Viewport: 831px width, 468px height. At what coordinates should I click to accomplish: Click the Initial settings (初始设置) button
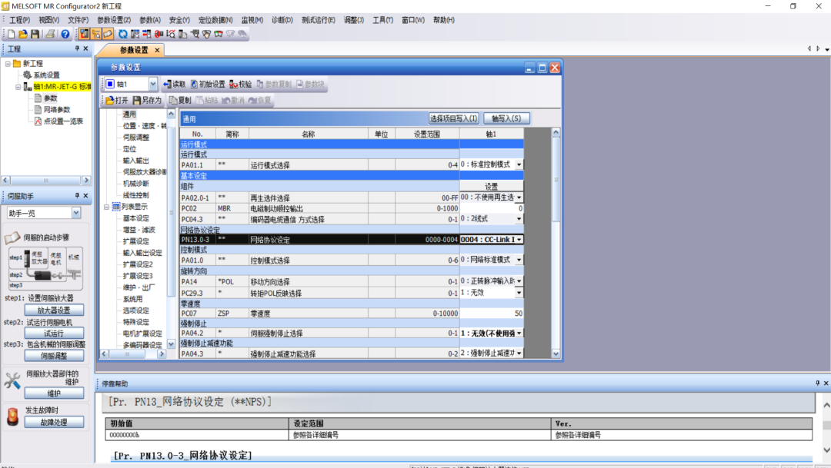point(208,85)
